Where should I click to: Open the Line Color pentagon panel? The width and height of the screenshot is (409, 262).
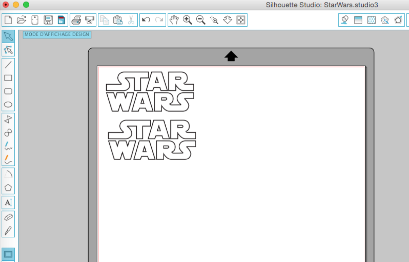point(385,20)
